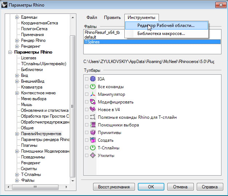
Task: Select Клавиатура in the options tree
Action: (x=32, y=87)
